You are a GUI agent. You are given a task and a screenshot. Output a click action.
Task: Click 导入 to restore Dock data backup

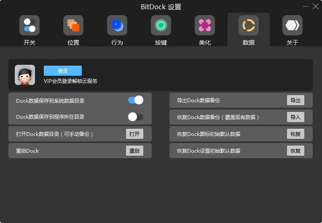pyautogui.click(x=295, y=117)
